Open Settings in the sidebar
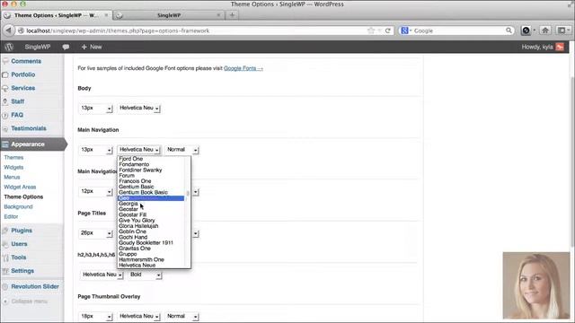 point(22,271)
